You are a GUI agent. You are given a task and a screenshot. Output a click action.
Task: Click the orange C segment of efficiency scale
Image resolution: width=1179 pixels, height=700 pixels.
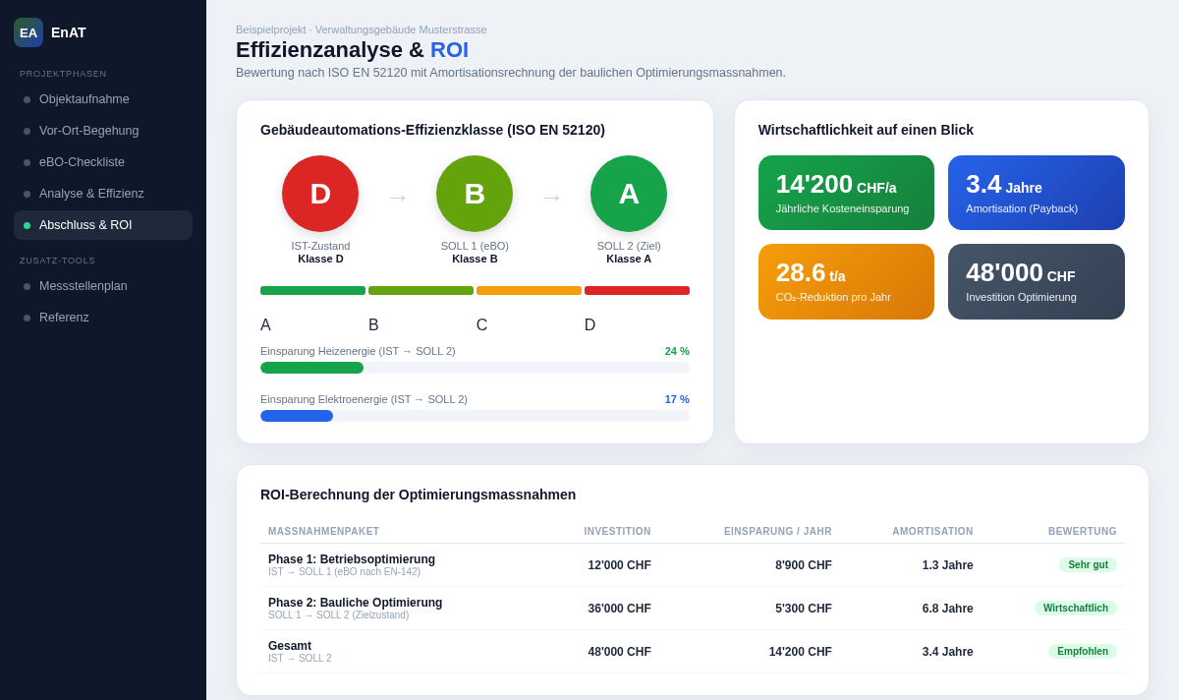(529, 291)
